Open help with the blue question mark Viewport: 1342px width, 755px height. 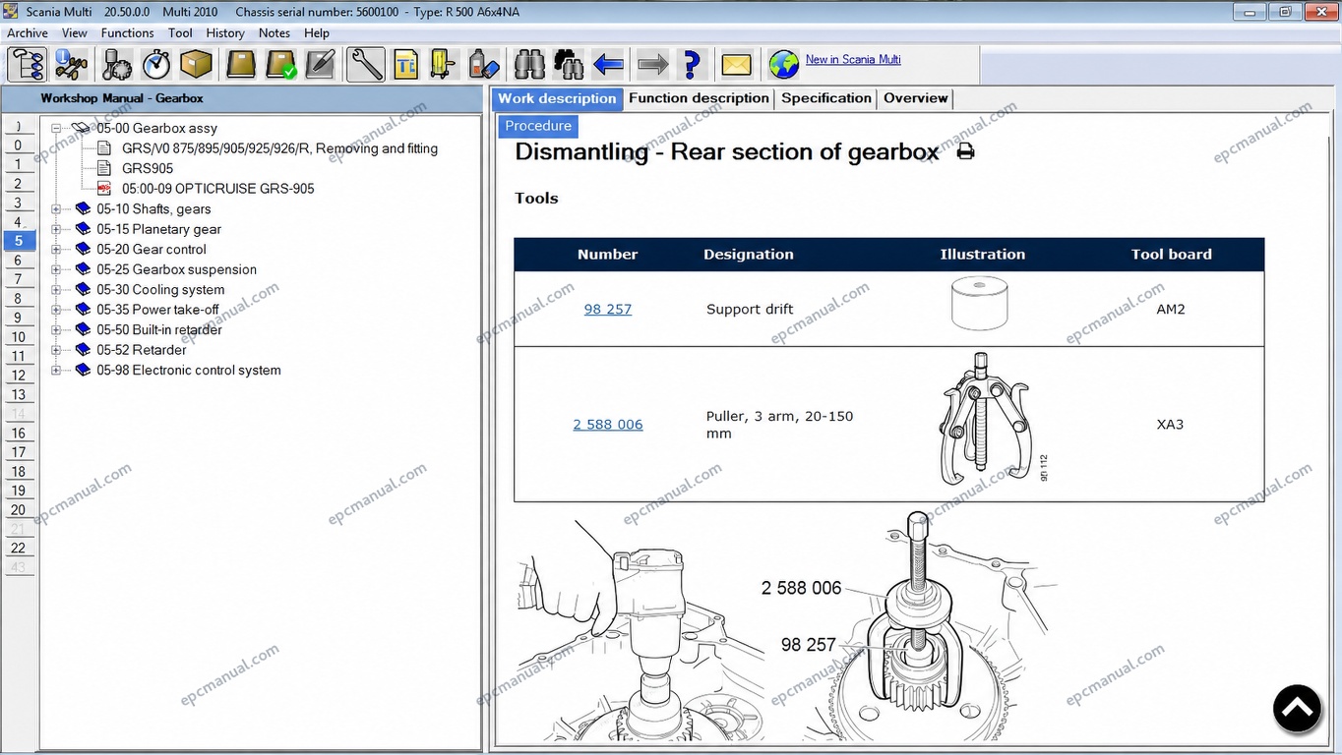click(x=693, y=65)
